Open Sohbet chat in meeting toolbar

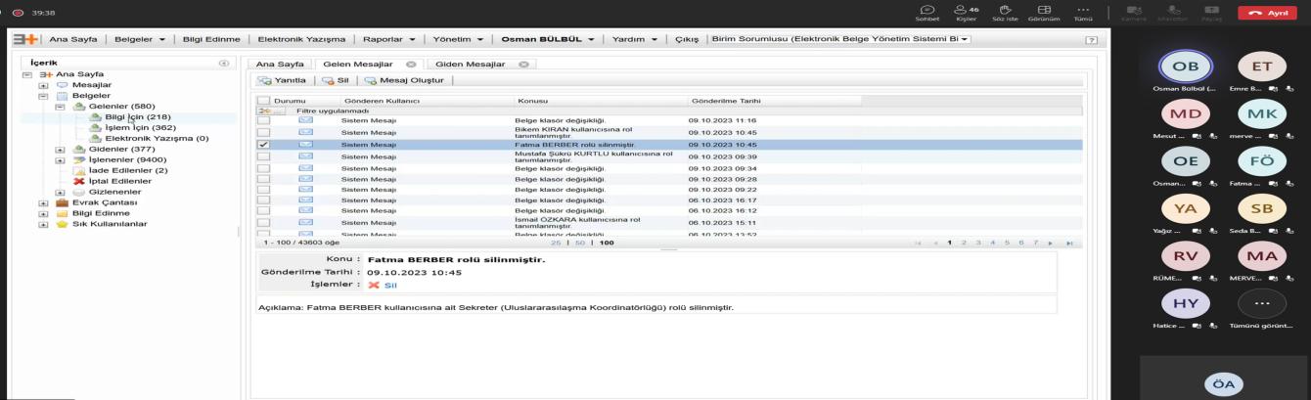coord(926,11)
